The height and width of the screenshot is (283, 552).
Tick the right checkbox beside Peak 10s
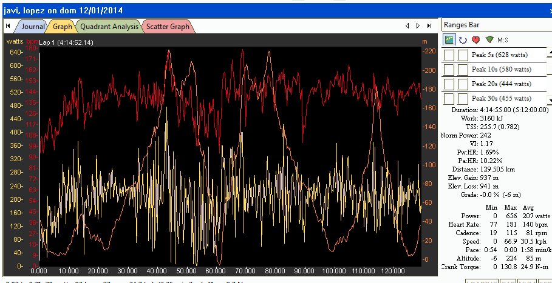[463, 70]
